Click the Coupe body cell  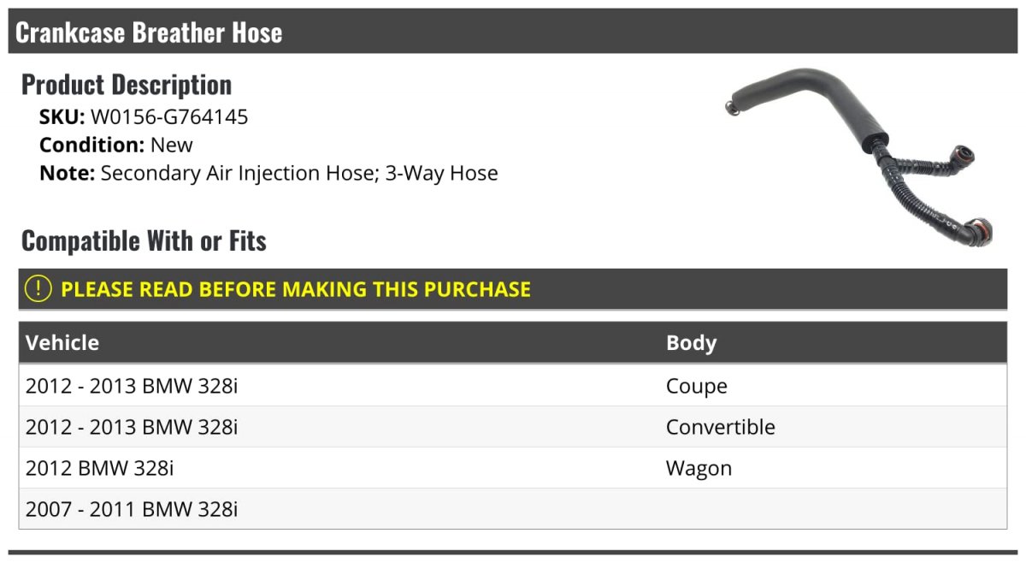(697, 386)
